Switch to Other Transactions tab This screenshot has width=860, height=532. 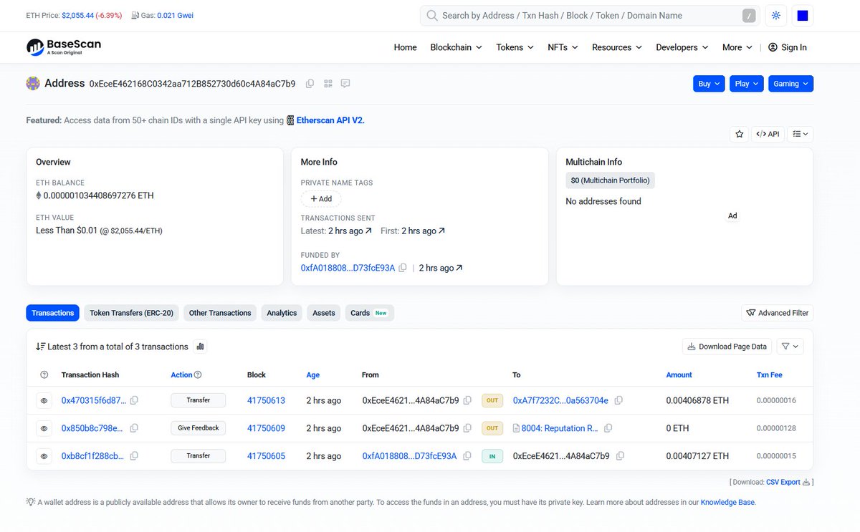pyautogui.click(x=220, y=313)
